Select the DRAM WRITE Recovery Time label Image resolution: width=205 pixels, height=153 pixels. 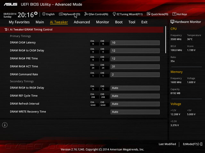pyautogui.click(x=28, y=112)
